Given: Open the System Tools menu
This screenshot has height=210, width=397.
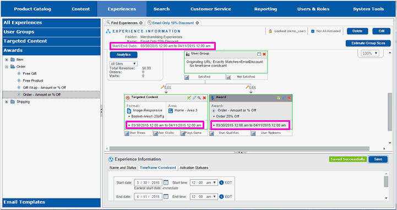Looking at the screenshot, I should pos(368,9).
